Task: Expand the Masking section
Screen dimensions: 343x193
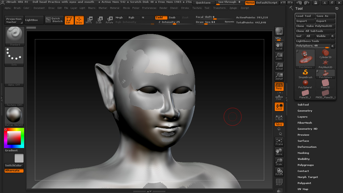Action: (303, 153)
